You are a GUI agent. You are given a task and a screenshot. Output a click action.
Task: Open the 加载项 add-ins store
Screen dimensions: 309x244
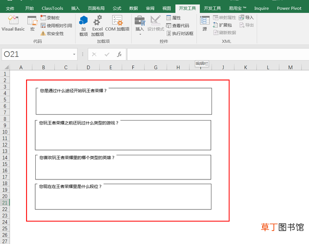click(x=84, y=26)
